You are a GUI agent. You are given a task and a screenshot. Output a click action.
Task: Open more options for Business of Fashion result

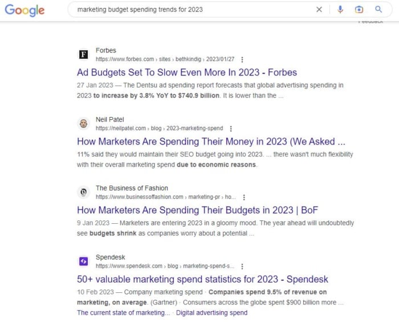click(x=244, y=197)
